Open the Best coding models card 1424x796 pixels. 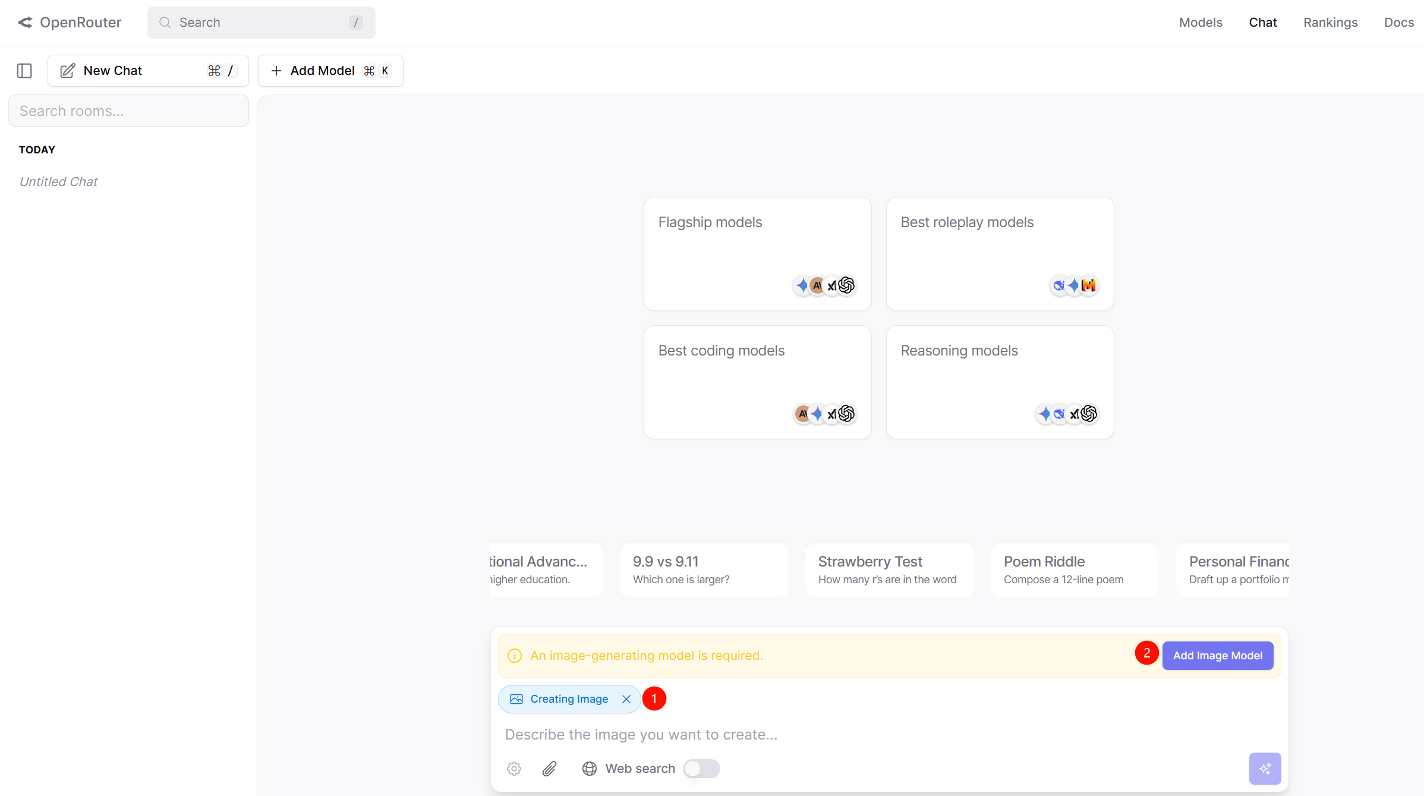(757, 382)
